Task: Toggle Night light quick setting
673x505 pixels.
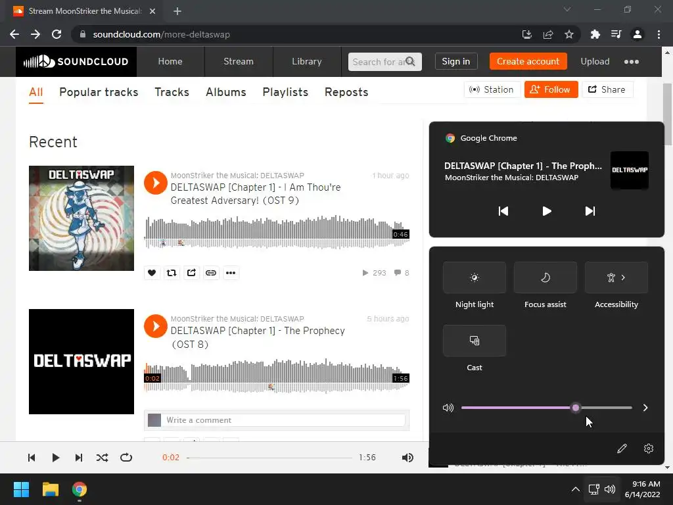Action: click(475, 277)
